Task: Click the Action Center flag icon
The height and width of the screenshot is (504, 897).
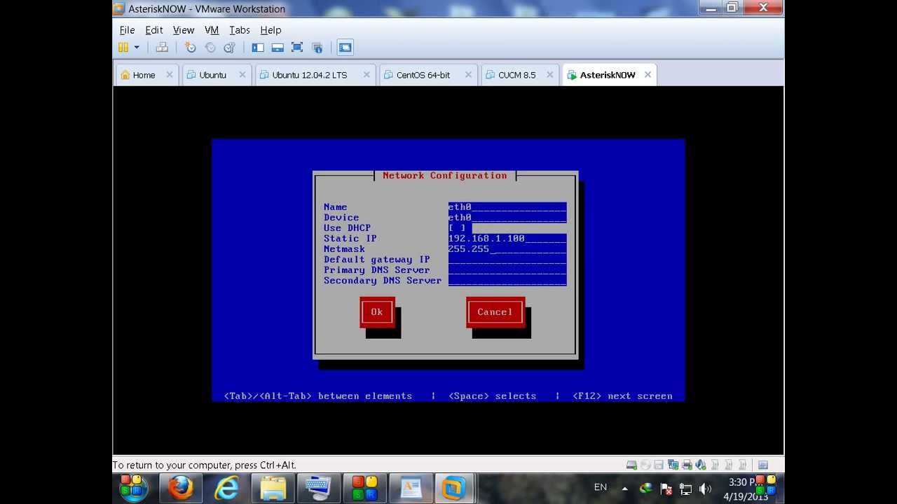Action: (666, 489)
